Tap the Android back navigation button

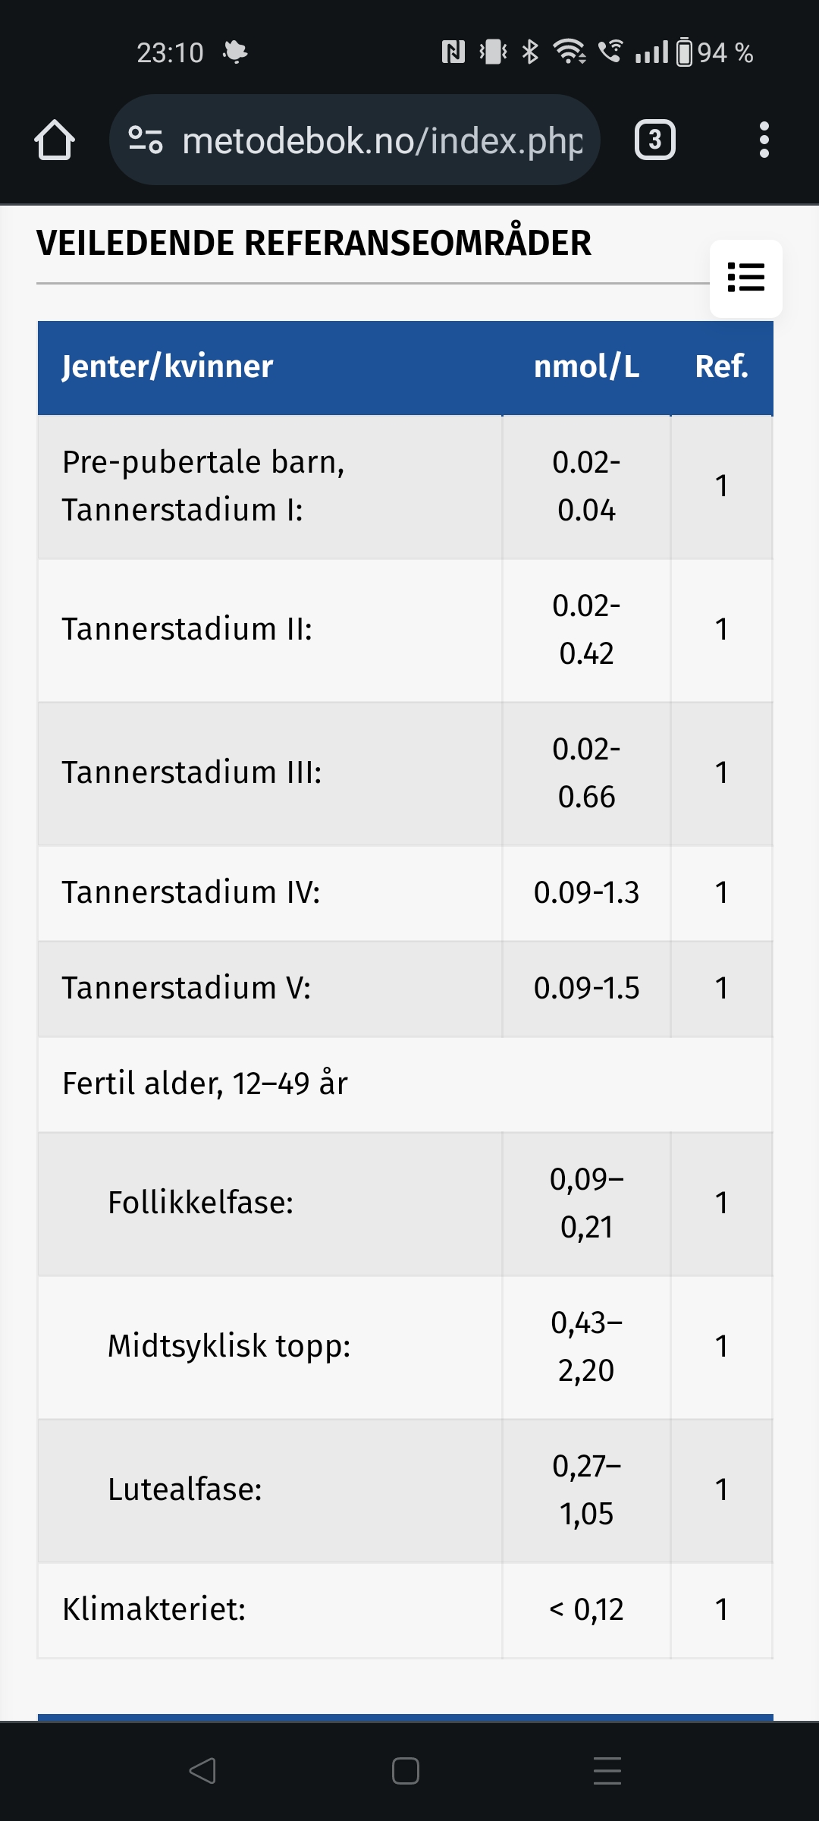[202, 1771]
